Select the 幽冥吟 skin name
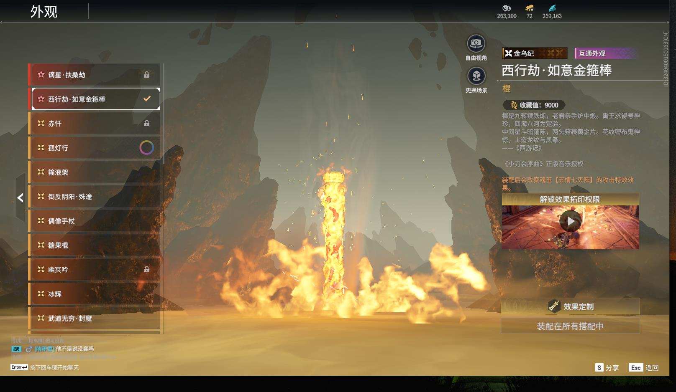Viewport: 676px width, 392px height. click(58, 270)
